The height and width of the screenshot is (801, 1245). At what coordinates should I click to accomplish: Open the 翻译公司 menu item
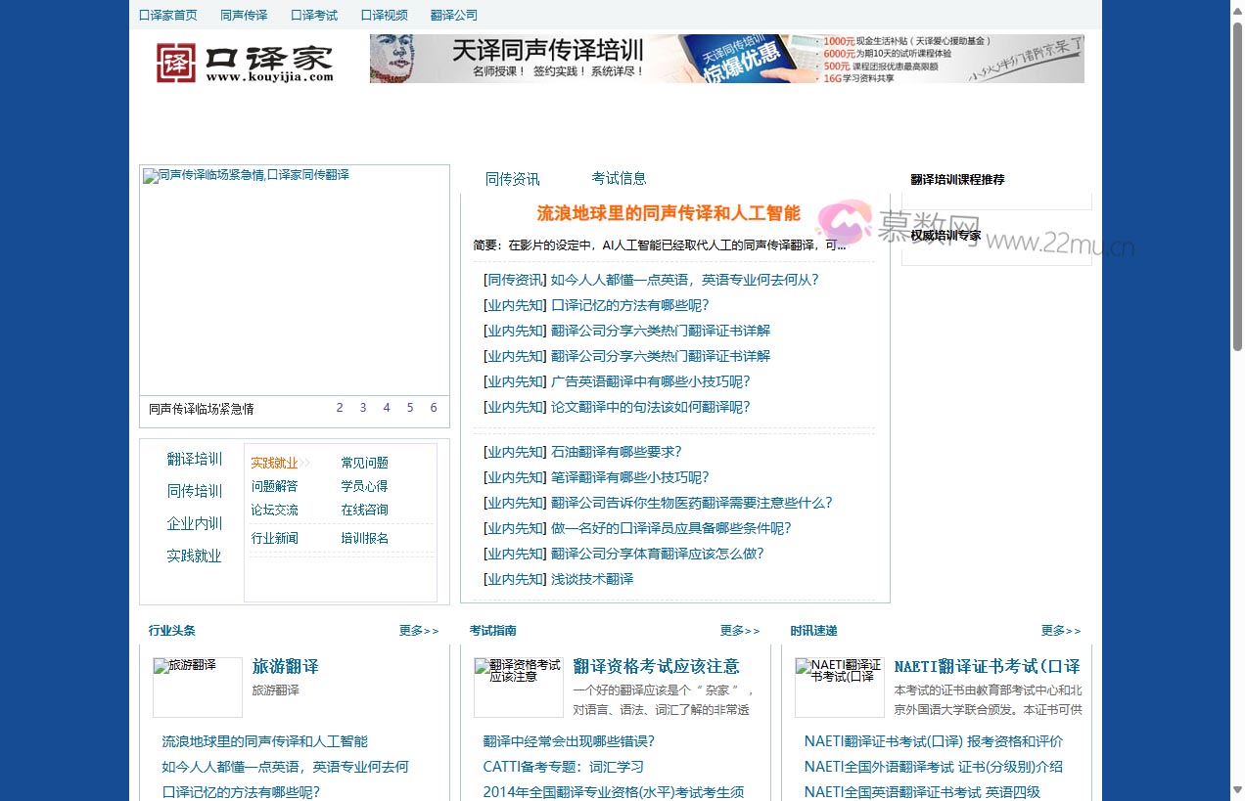[x=453, y=15]
